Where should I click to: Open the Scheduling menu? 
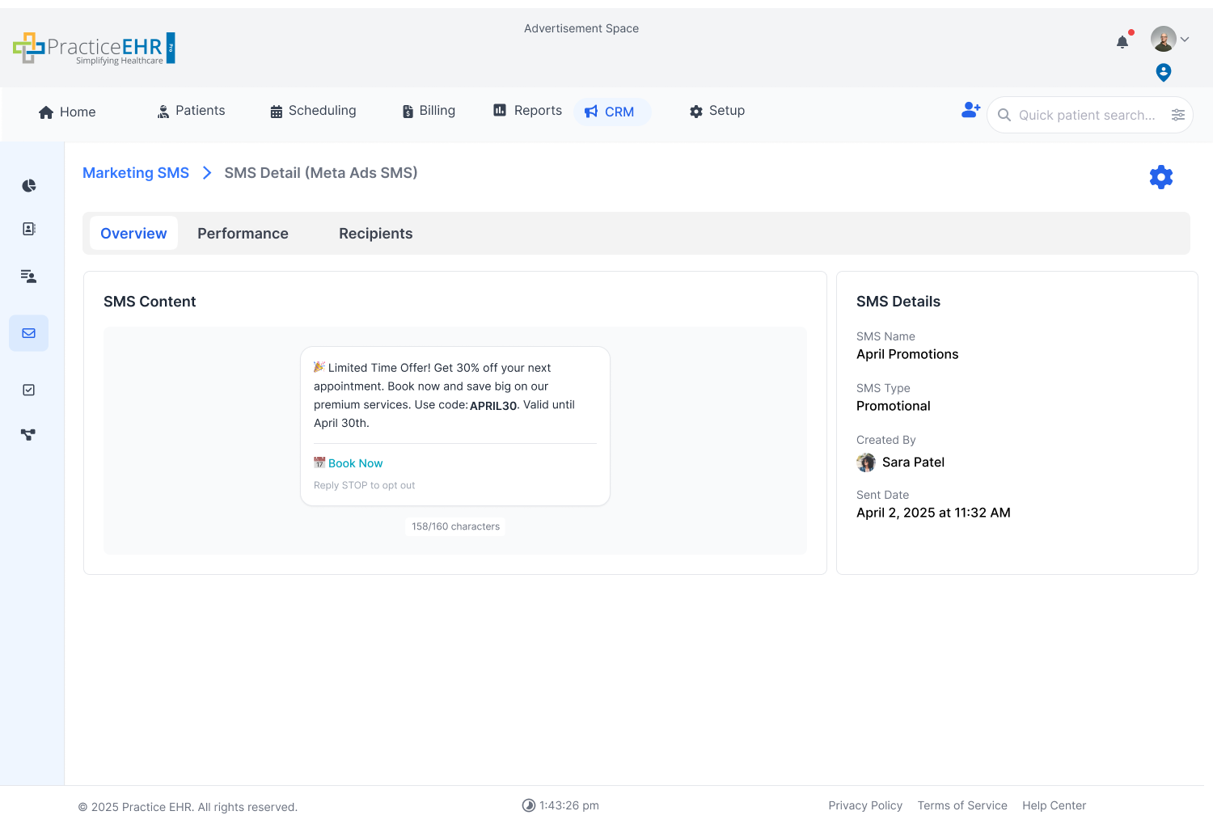pyautogui.click(x=313, y=111)
